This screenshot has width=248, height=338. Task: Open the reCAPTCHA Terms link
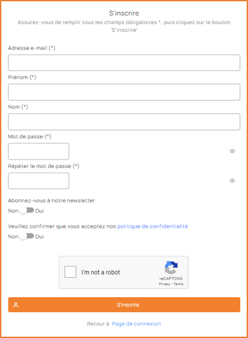pos(178,284)
